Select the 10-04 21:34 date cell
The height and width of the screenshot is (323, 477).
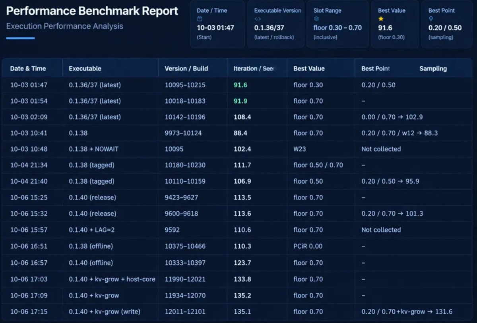tap(29, 165)
